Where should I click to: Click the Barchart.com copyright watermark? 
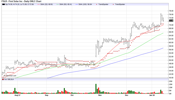[x=10, y=76]
